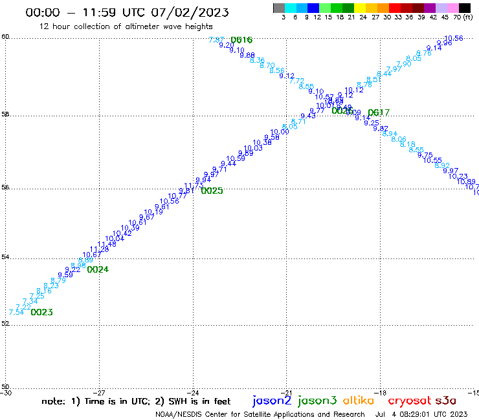Click the wave height value 9.75
Screen dimensions: 479x420
coord(425,155)
